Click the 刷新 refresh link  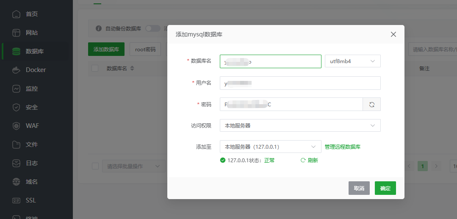click(313, 160)
